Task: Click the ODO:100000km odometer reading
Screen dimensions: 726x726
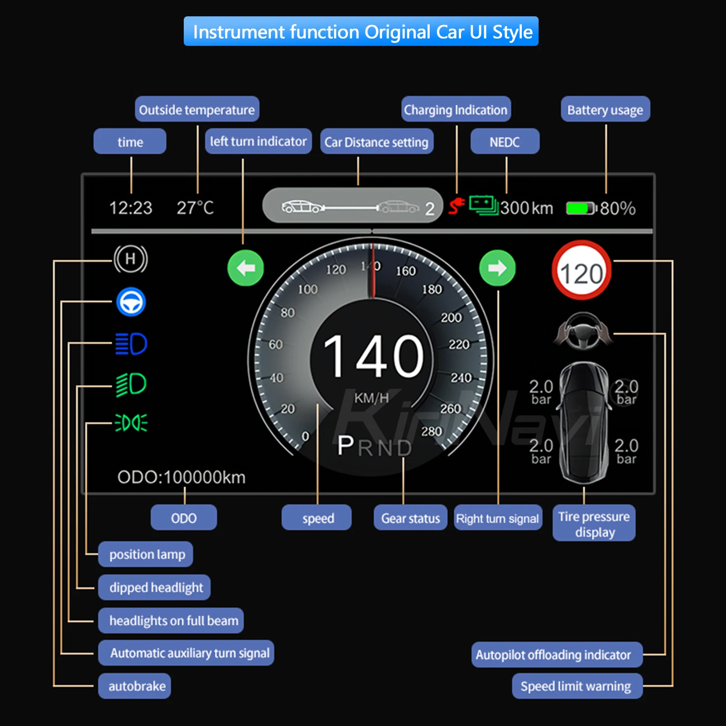Action: (181, 477)
